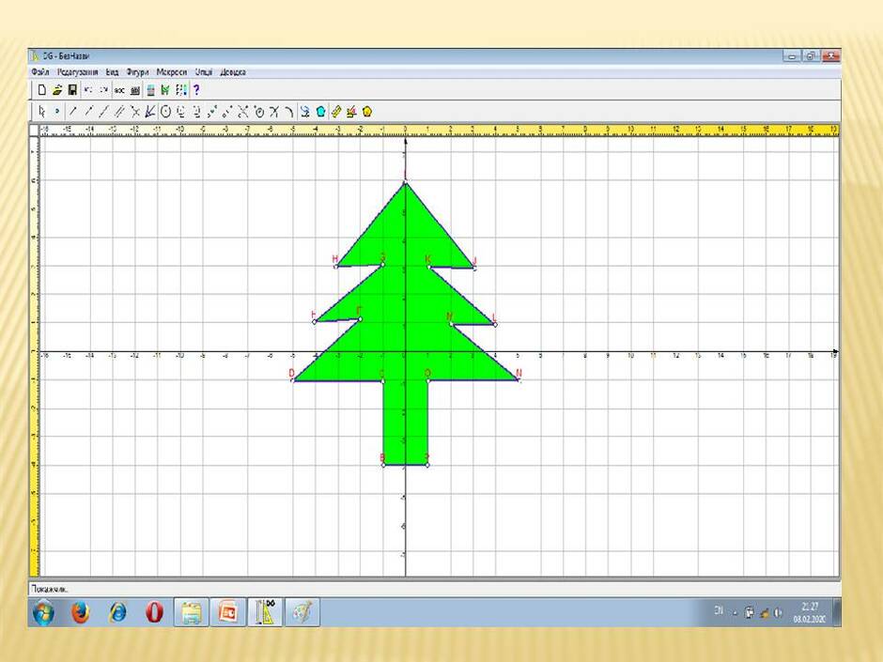Click point D at the tree's bottom-left corner
This screenshot has height=662, width=883.
[x=293, y=380]
